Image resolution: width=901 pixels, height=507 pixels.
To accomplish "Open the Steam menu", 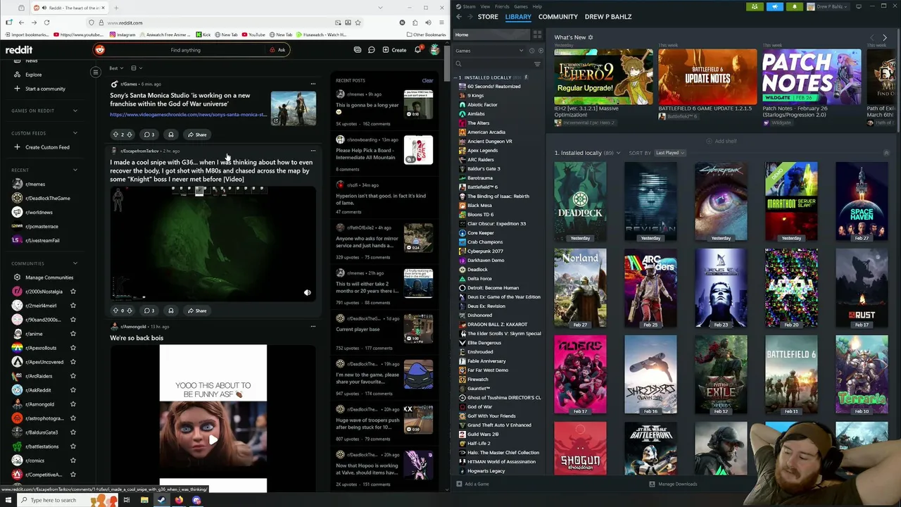I will coord(468,6).
